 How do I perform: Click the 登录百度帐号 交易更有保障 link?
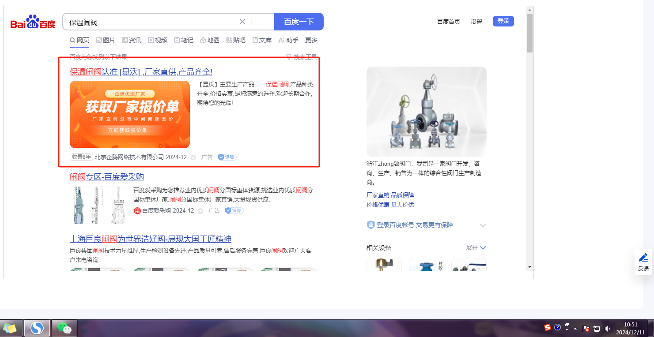415,225
